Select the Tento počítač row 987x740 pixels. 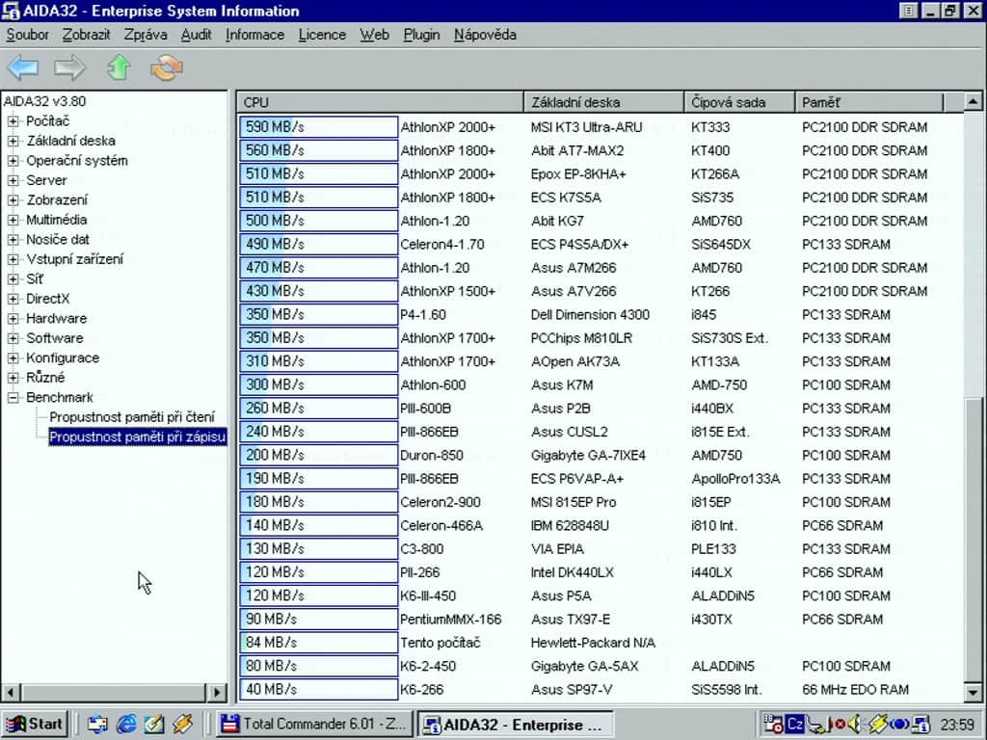[600, 643]
